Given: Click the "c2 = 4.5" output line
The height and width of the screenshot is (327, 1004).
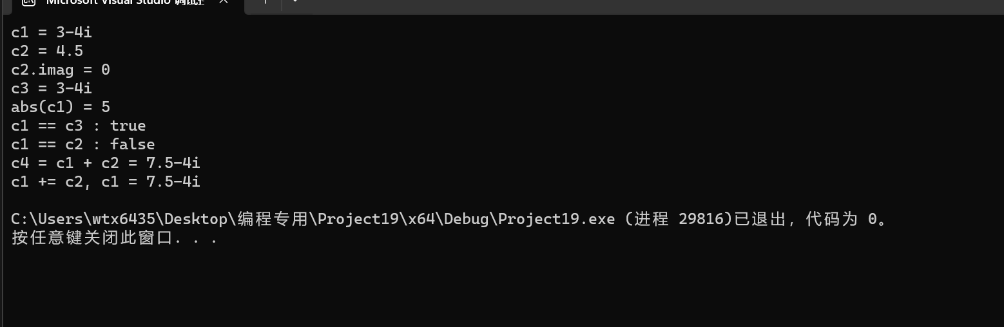Looking at the screenshot, I should (47, 51).
